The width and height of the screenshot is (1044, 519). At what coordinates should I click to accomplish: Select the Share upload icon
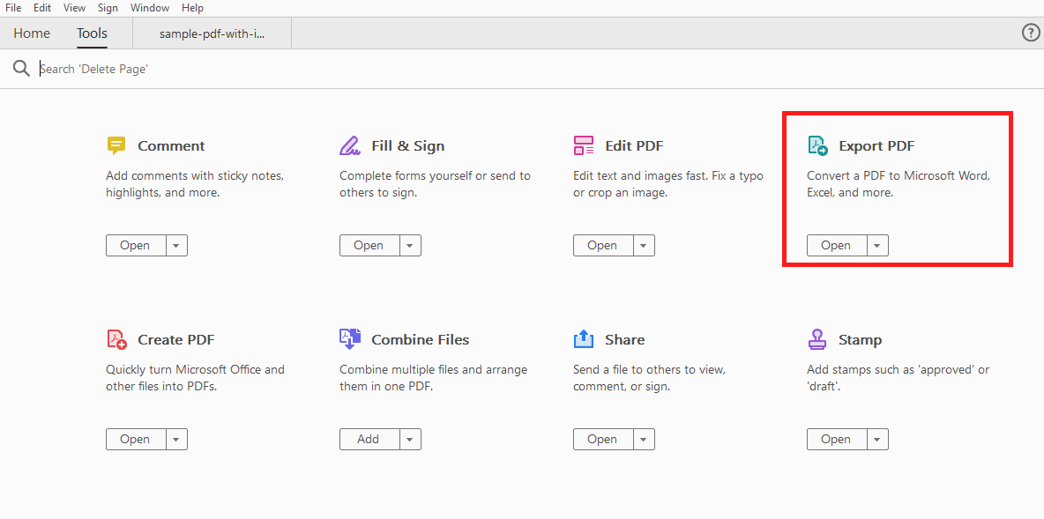[x=583, y=337]
